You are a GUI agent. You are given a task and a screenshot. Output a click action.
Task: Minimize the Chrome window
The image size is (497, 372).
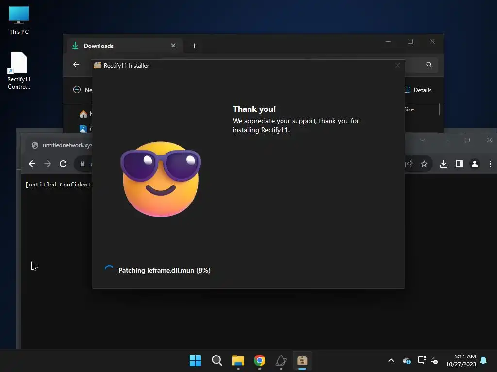445,140
